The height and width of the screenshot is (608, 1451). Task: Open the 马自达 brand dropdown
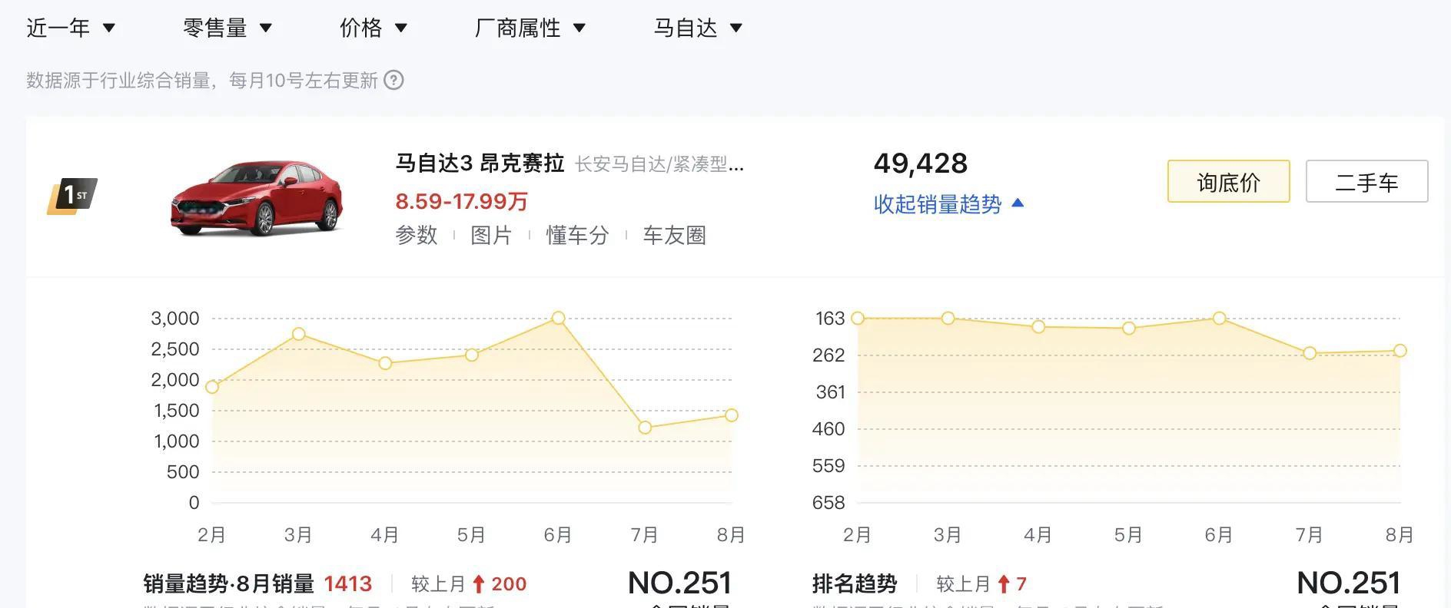pyautogui.click(x=698, y=28)
